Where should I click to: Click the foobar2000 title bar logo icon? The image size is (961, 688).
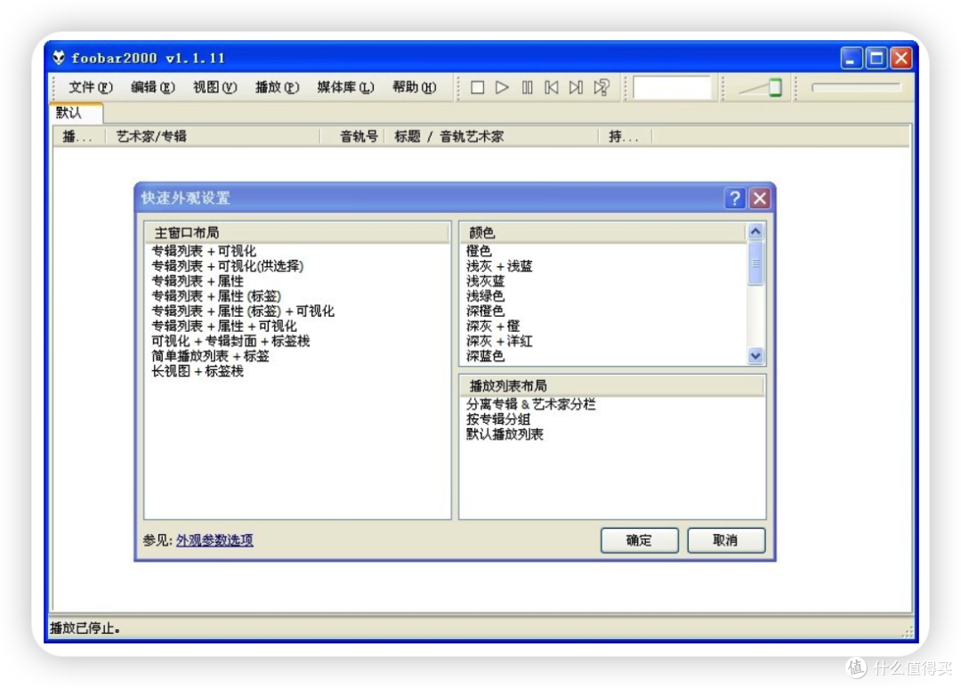click(59, 58)
